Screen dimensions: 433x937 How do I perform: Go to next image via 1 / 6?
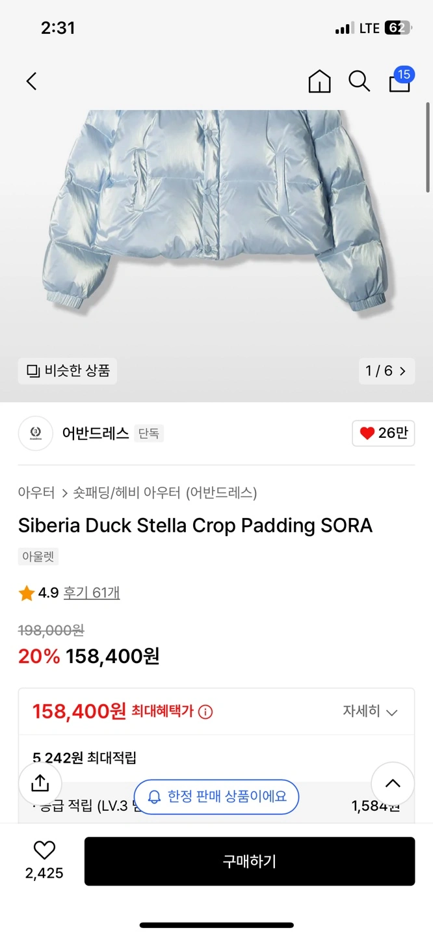click(386, 371)
